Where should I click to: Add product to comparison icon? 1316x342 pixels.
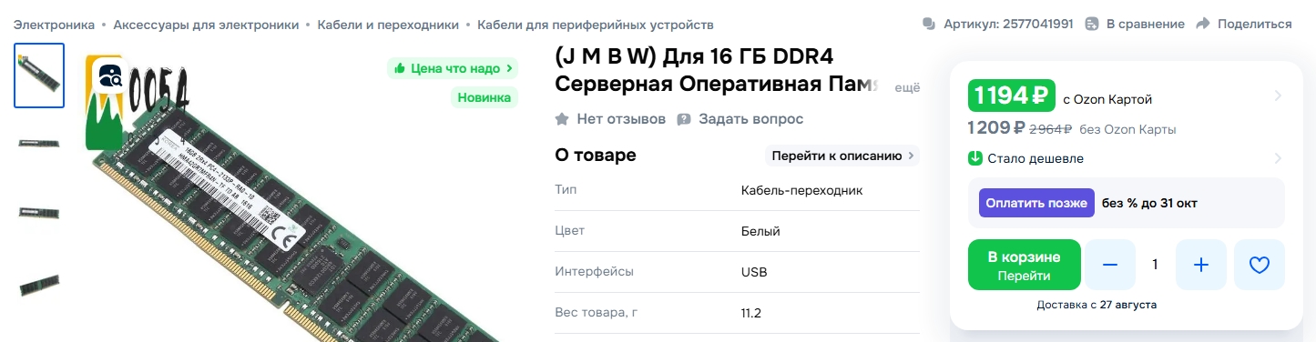pos(1092,24)
